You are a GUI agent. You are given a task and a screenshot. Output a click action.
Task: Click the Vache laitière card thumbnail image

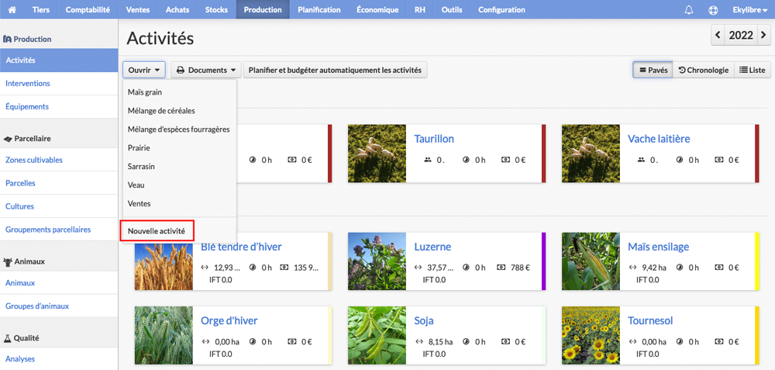(x=591, y=154)
